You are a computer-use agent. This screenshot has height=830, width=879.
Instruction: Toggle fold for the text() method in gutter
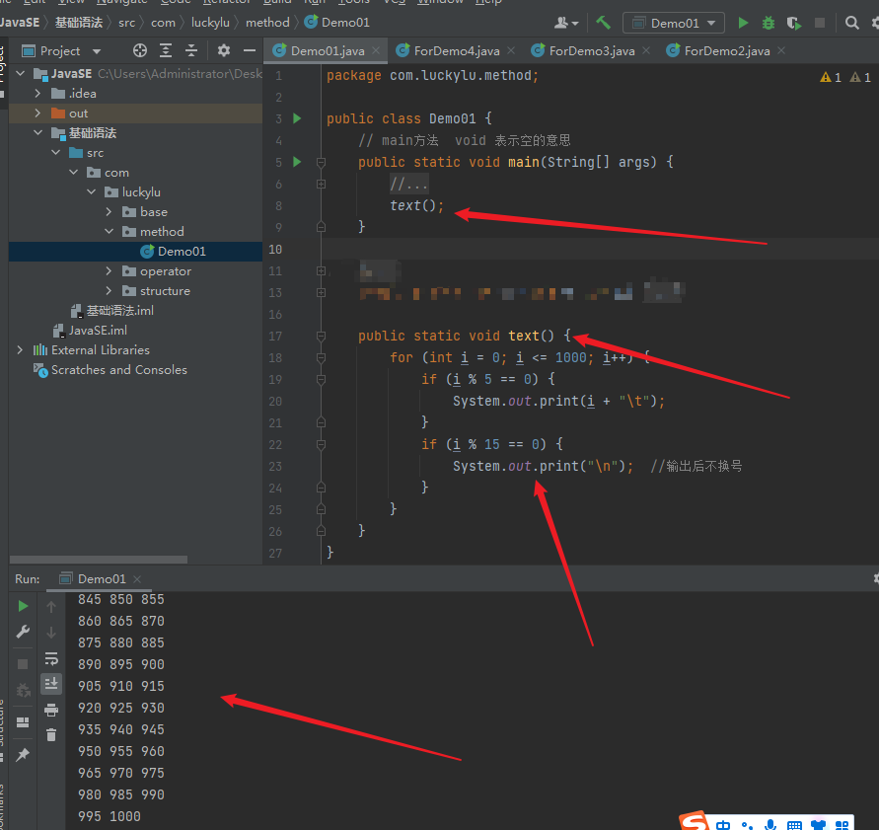[321, 337]
